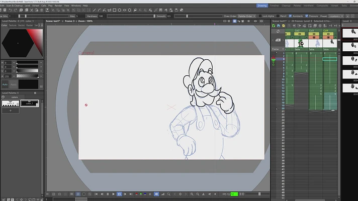Select the rectangle shape tool icon
Screen dimensions: 358x201
114,10
